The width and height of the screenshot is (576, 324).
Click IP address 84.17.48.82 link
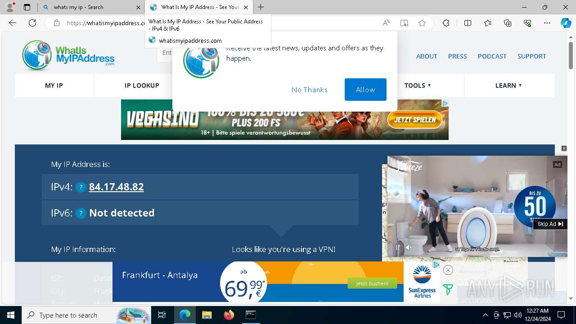(x=117, y=187)
